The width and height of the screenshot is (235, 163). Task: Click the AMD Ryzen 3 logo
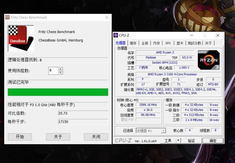click(209, 60)
